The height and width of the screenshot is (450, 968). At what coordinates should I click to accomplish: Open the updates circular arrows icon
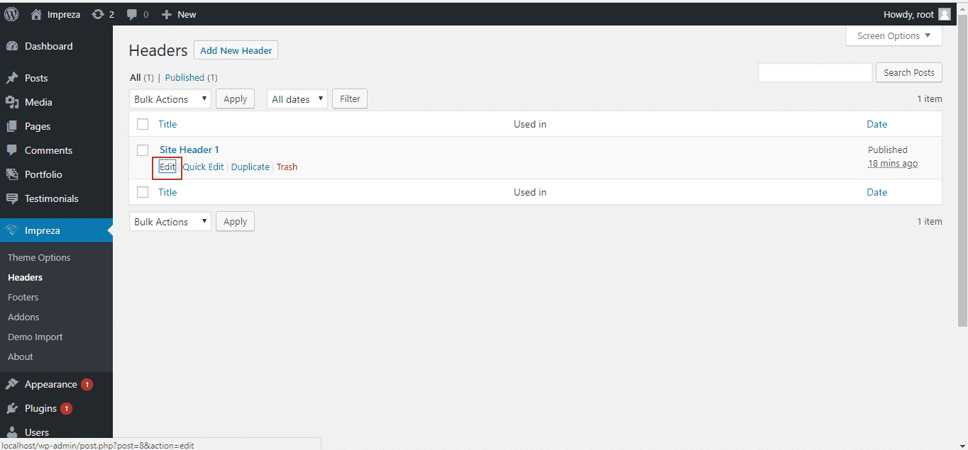tap(98, 14)
